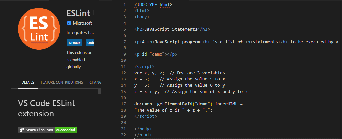This screenshot has width=342, height=139.
Task: Click the DOCTYPE html declaration
Action: click(x=153, y=4)
